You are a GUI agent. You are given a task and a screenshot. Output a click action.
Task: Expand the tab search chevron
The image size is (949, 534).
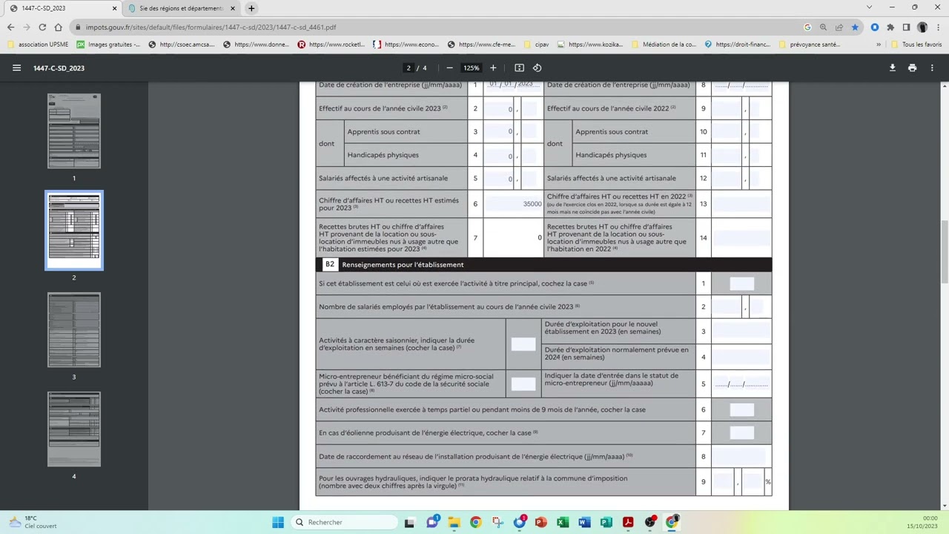point(869,7)
